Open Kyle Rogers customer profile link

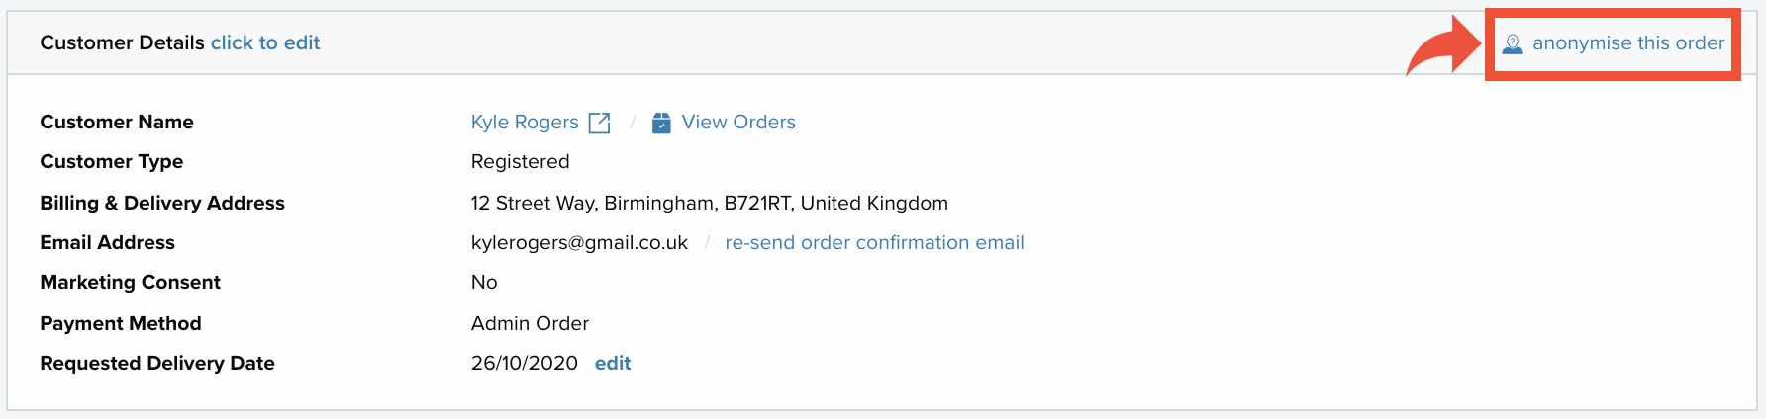pos(525,122)
